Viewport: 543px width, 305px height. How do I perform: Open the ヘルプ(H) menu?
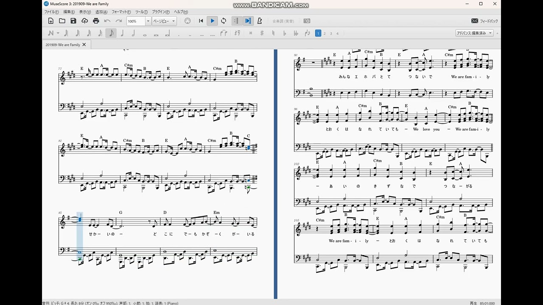(x=181, y=12)
